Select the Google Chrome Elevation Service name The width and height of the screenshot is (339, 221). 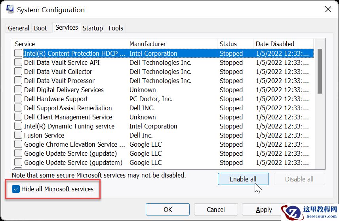click(x=74, y=144)
